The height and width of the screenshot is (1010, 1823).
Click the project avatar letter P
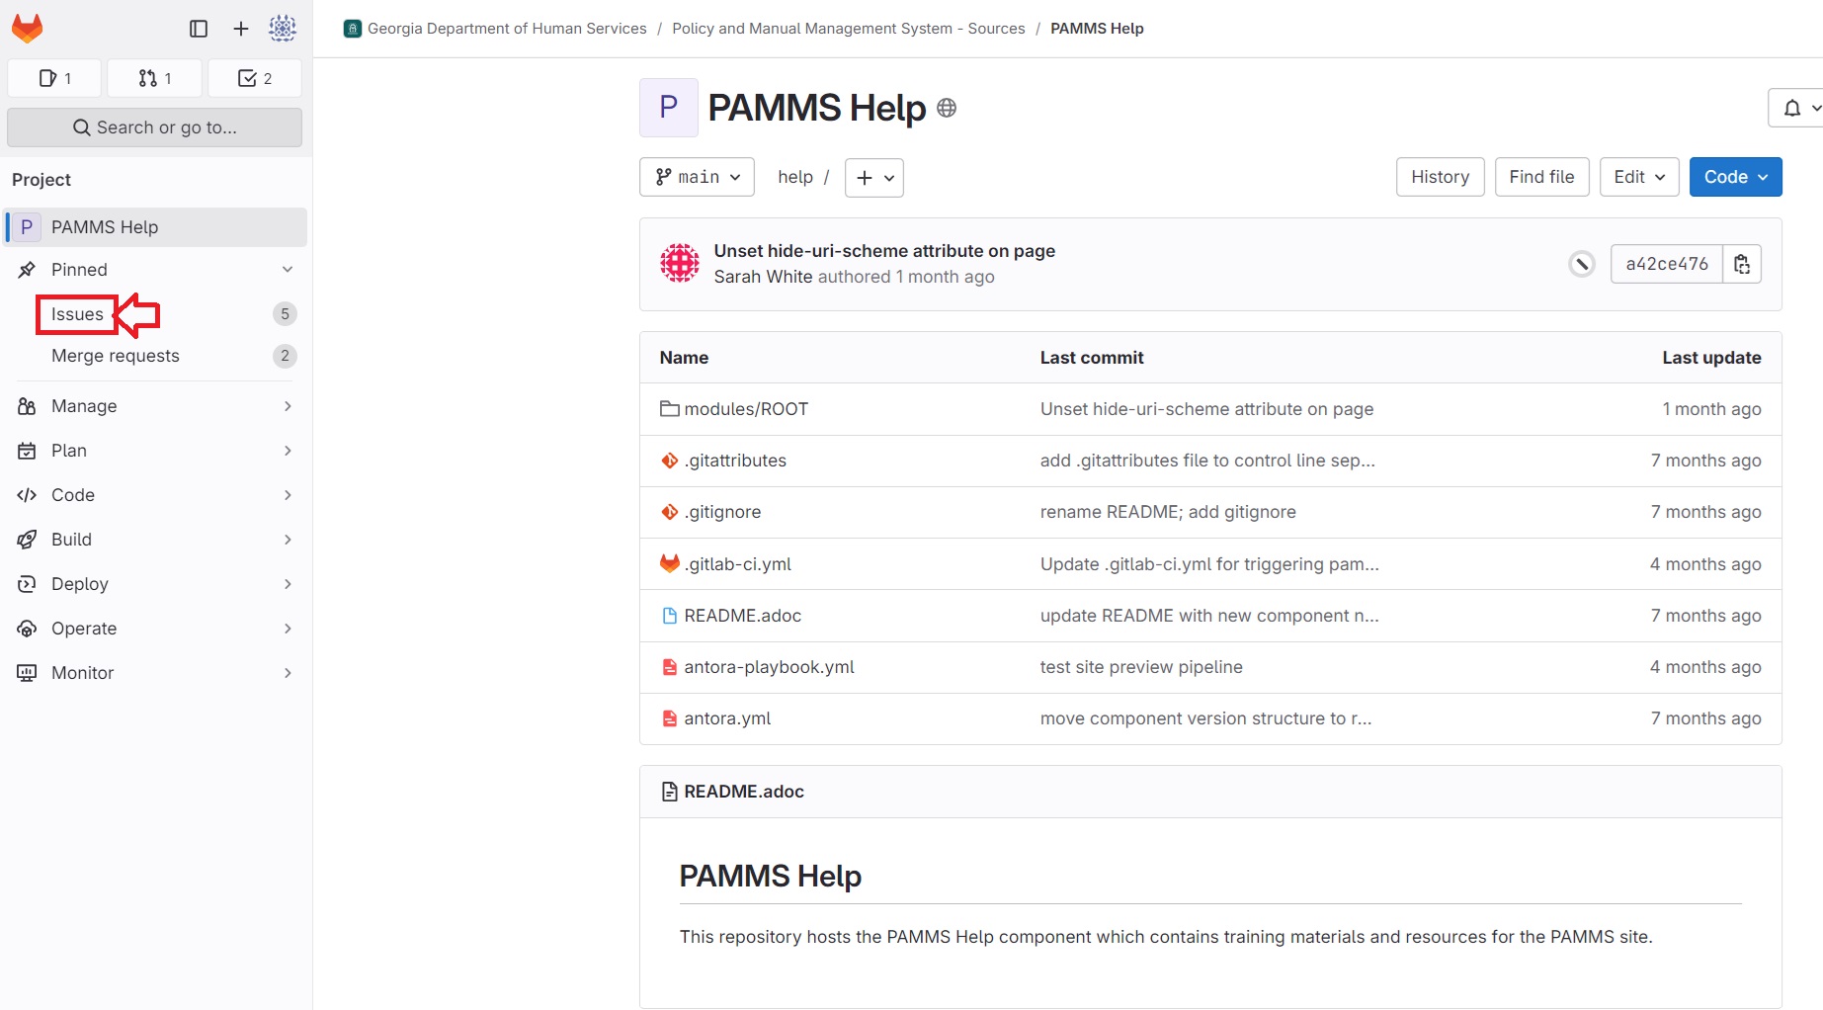tap(669, 108)
